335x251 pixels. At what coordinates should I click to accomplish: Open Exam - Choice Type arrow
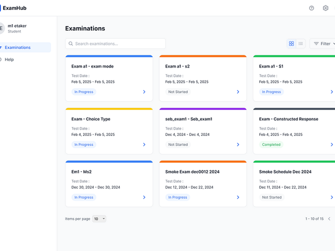pyautogui.click(x=144, y=144)
